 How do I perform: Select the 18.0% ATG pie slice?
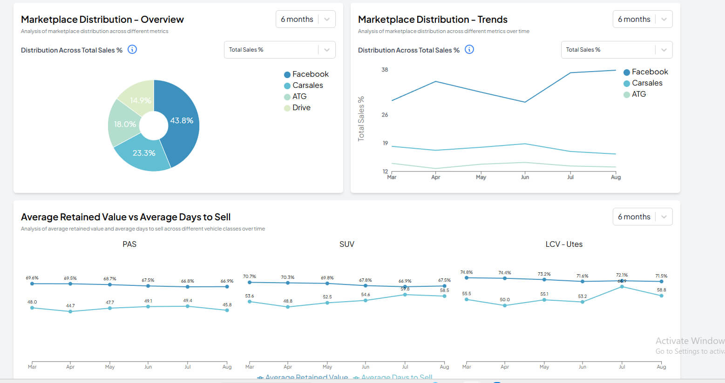pyautogui.click(x=125, y=124)
